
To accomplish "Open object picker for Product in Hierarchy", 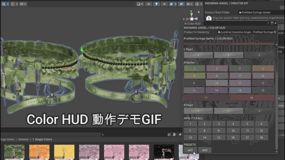I will 275,32.
